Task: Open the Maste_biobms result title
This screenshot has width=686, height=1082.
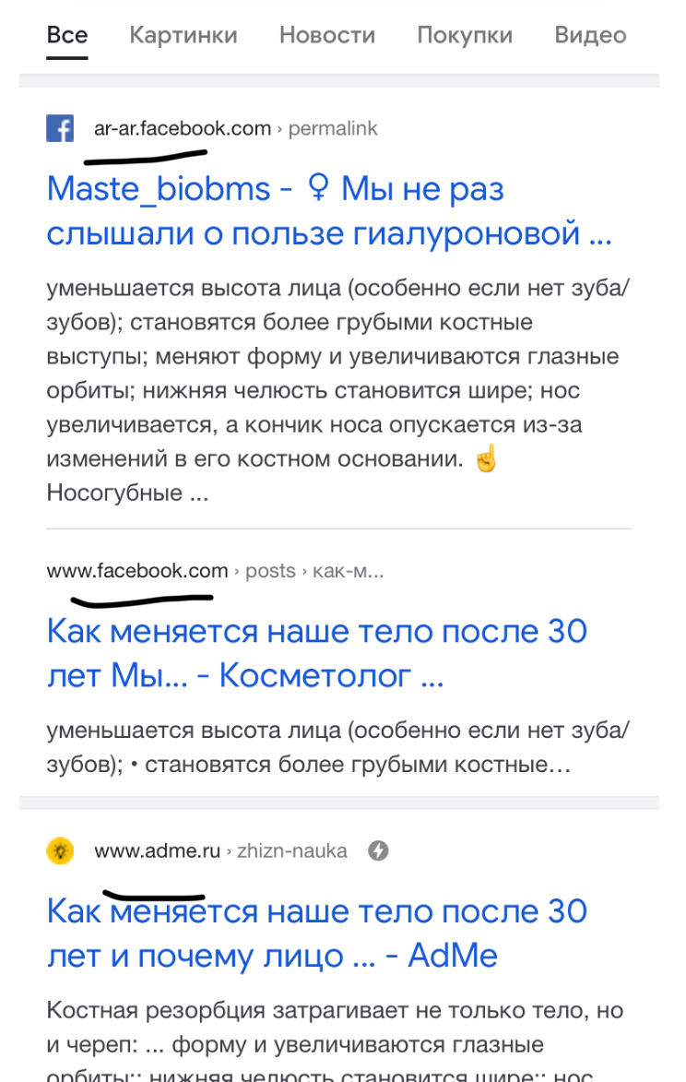Action: click(x=329, y=211)
